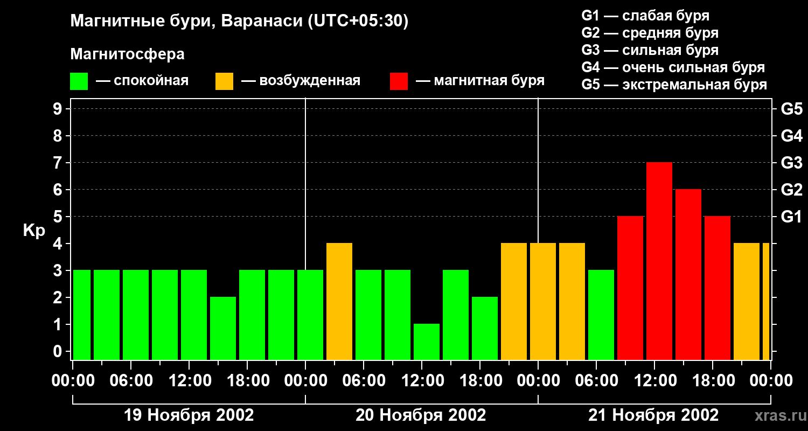The height and width of the screenshot is (431, 808).
Task: Select the tallest red bar at Kp 7
Action: (x=659, y=261)
